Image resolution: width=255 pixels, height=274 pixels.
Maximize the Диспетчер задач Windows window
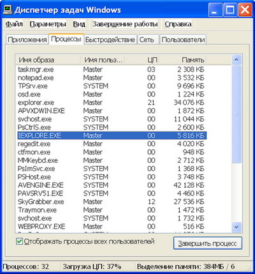229,10
